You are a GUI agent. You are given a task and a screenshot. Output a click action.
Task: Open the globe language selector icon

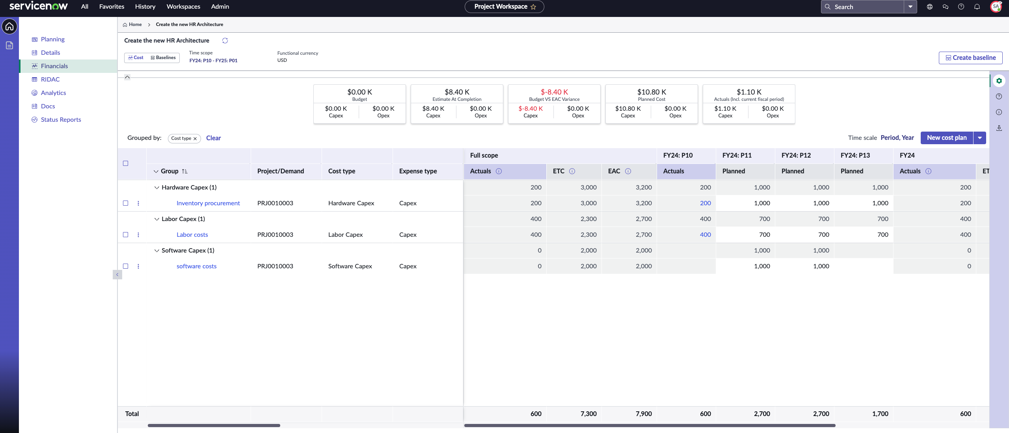930,7
